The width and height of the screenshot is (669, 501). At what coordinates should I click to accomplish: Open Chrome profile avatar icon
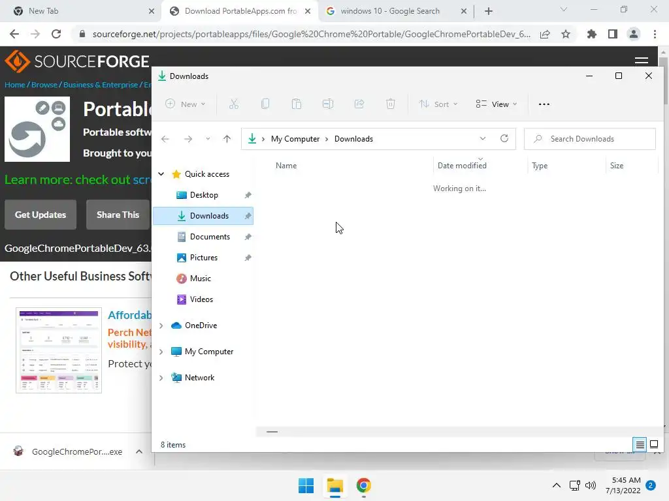pos(634,34)
